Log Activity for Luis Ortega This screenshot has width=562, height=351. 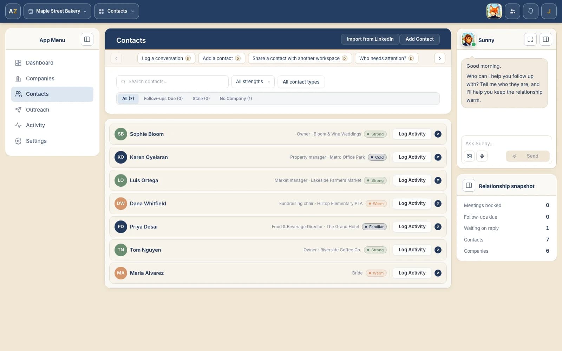point(412,180)
